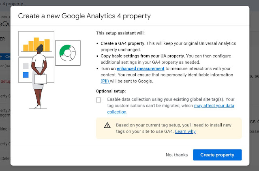The image size is (259, 171).
Task: Dismiss the dialog with 'No, thanks'
Action: tap(177, 155)
